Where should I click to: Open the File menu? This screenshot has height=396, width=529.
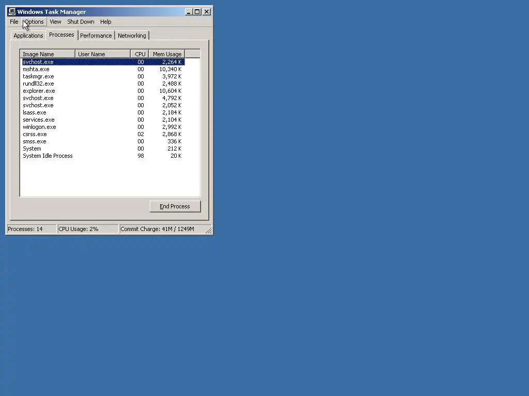tap(14, 22)
